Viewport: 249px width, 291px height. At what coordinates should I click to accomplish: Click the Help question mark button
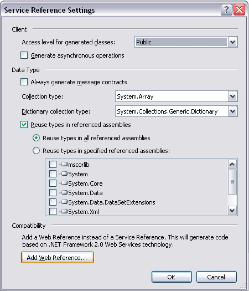[226, 9]
